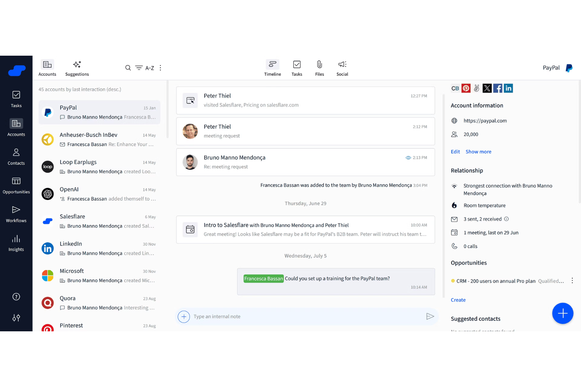This screenshot has height=387, width=581.
Task: Open the Crunchbase social icon
Action: click(x=455, y=88)
